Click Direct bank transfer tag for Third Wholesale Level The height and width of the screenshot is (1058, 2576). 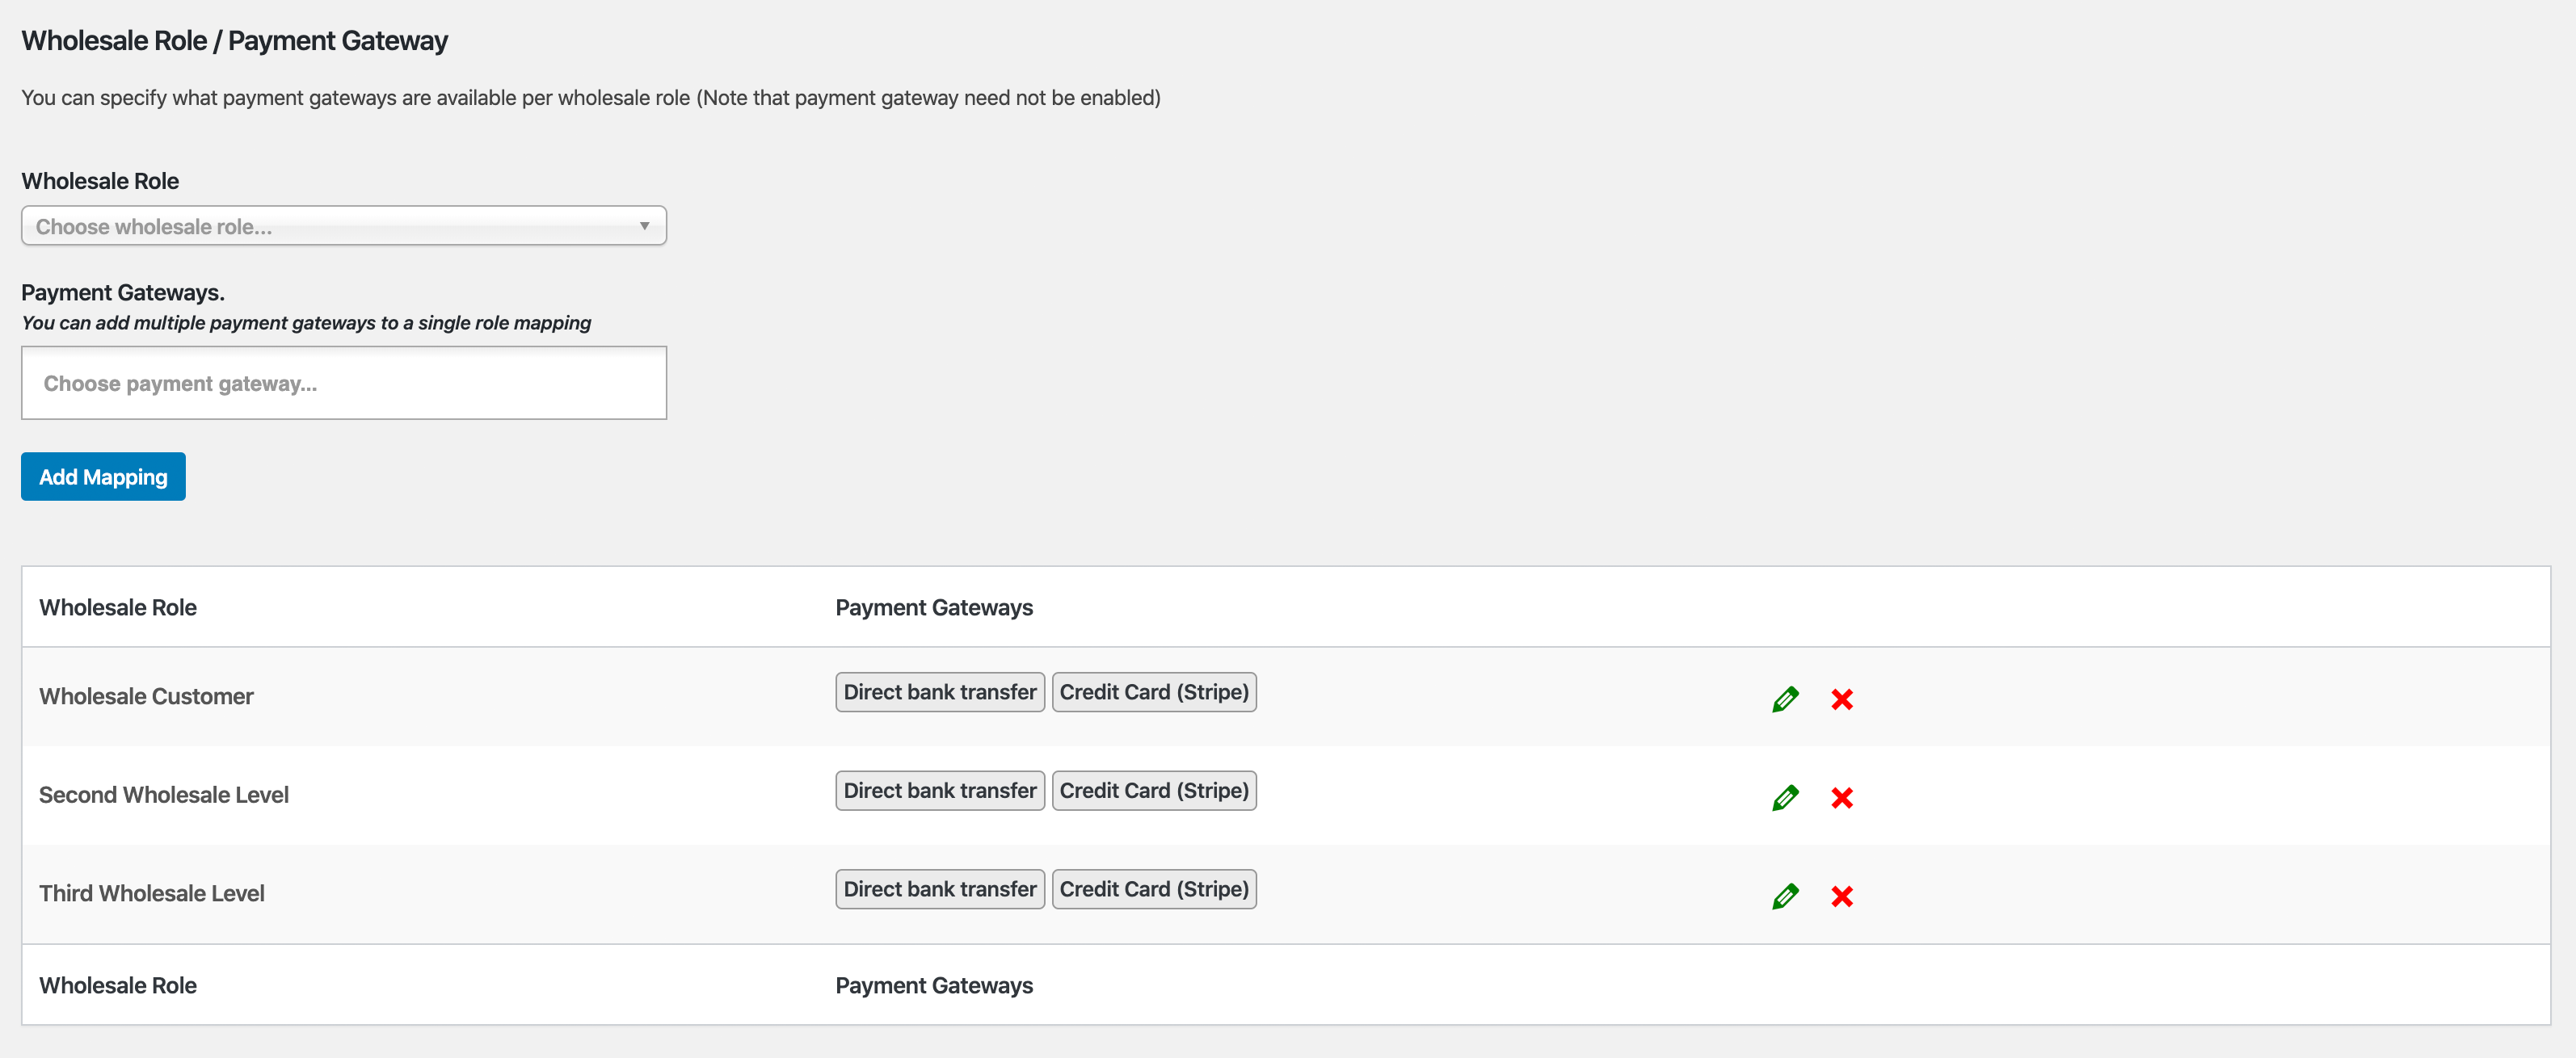[940, 889]
